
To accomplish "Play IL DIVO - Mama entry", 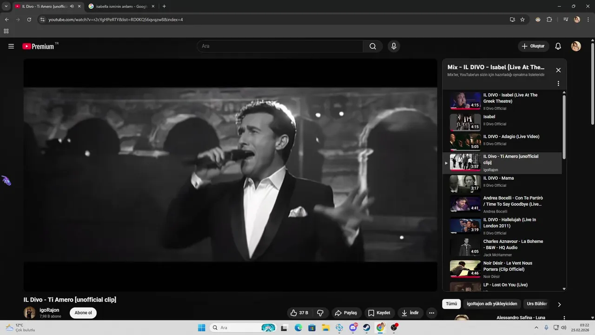I will coord(502,184).
